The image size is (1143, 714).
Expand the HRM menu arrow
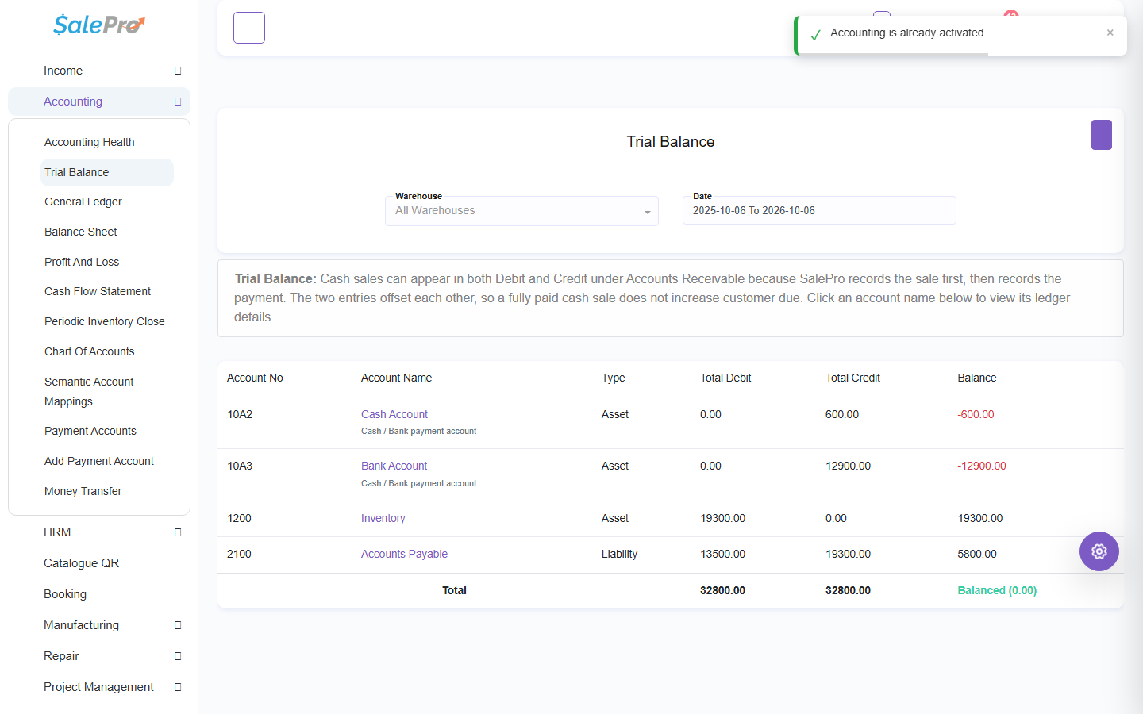(x=178, y=532)
